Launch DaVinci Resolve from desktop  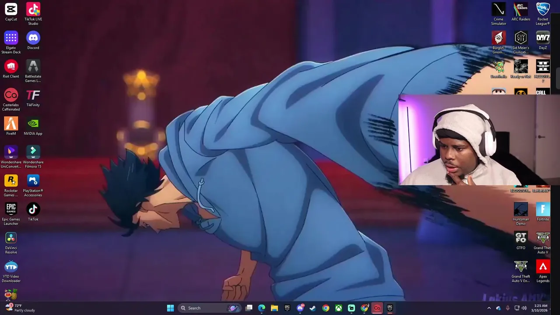point(11,242)
